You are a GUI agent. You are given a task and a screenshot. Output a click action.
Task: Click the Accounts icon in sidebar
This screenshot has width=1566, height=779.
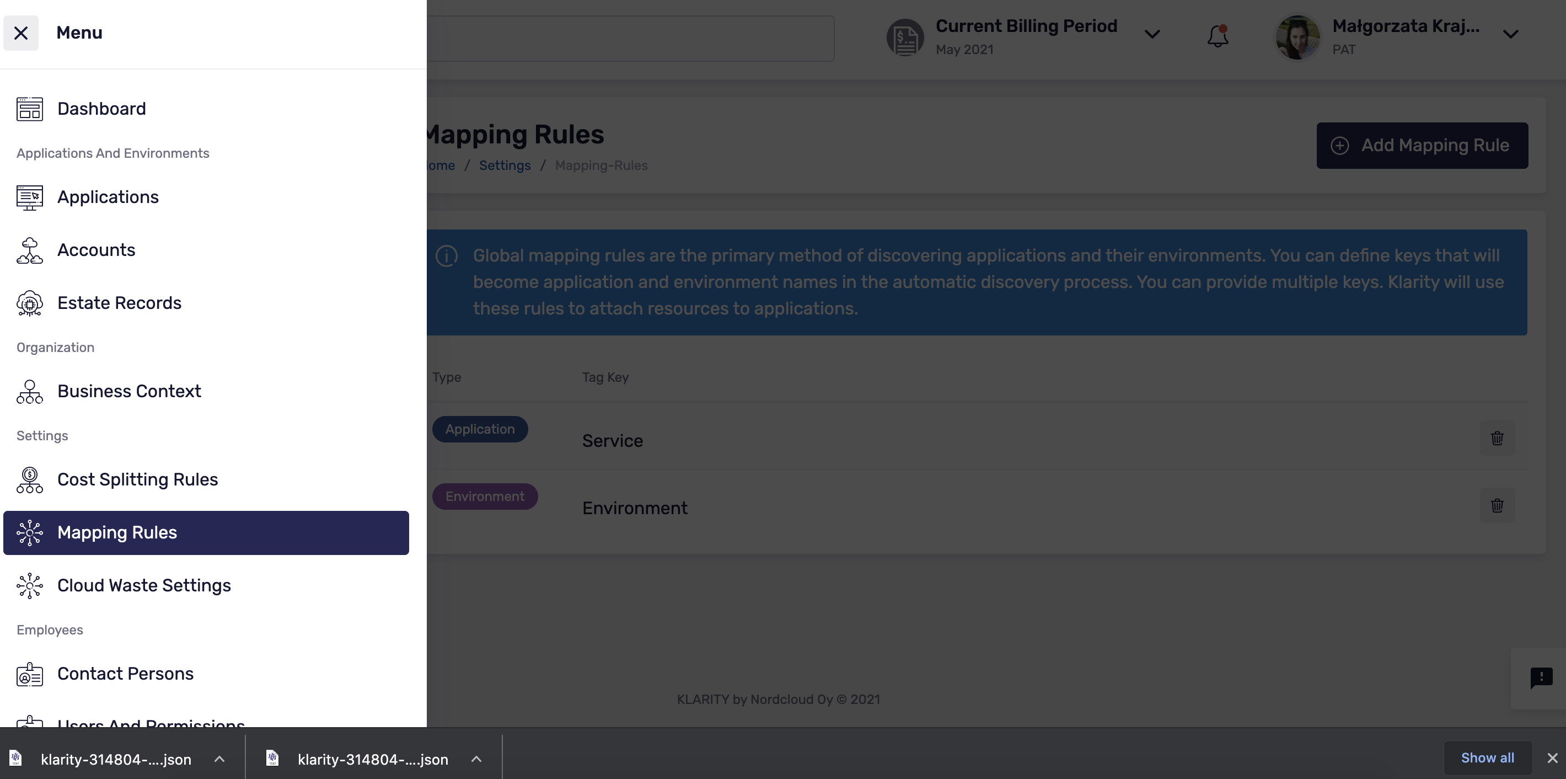(x=29, y=250)
